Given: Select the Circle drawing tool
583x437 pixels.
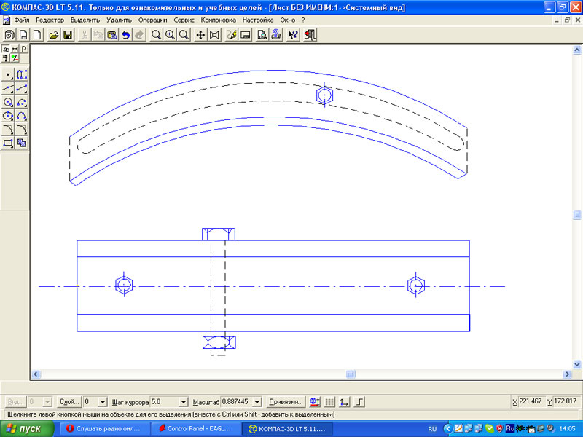Looking at the screenshot, I should (8, 102).
